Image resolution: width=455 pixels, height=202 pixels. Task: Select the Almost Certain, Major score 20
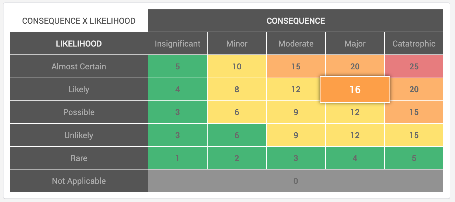point(355,66)
